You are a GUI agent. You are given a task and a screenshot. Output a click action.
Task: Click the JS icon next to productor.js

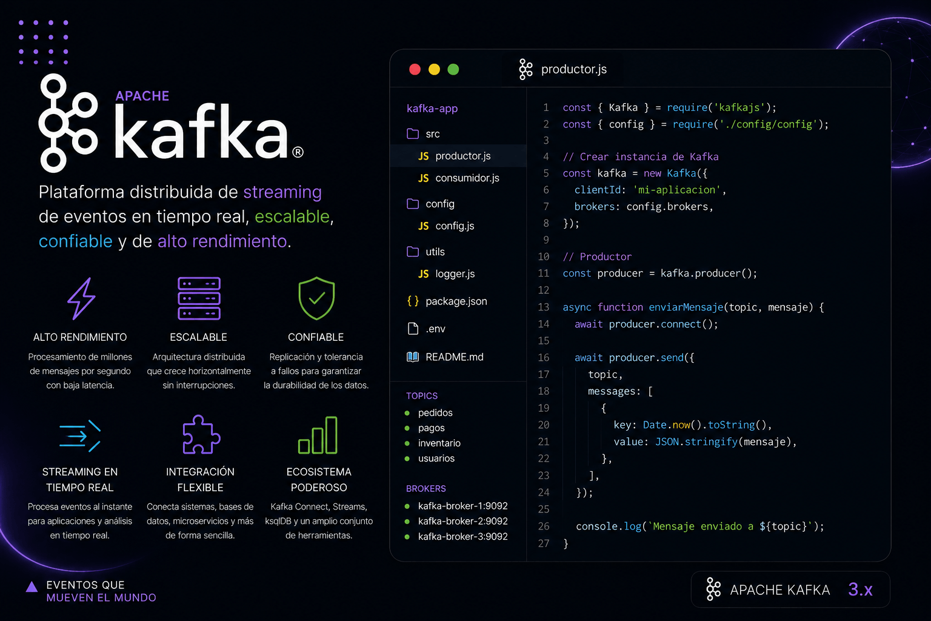click(423, 156)
